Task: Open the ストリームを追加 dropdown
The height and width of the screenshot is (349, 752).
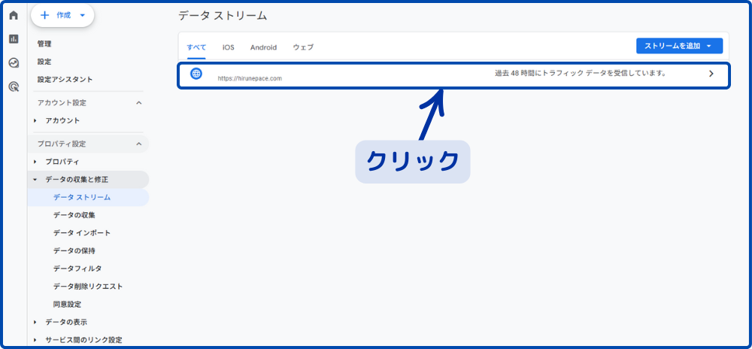Action: 679,46
